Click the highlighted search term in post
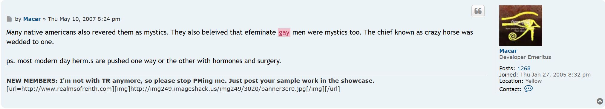This screenshot has height=109, width=605. pyautogui.click(x=284, y=32)
